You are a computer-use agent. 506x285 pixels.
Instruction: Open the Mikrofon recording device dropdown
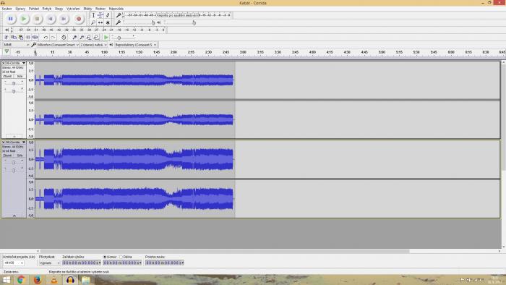tap(58, 45)
